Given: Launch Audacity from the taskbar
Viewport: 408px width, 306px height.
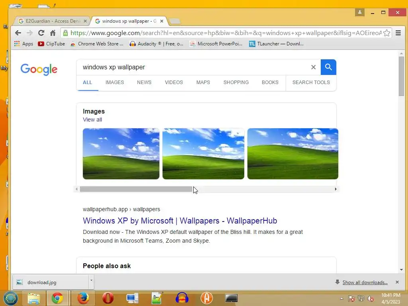Looking at the screenshot, I should click(x=182, y=298).
